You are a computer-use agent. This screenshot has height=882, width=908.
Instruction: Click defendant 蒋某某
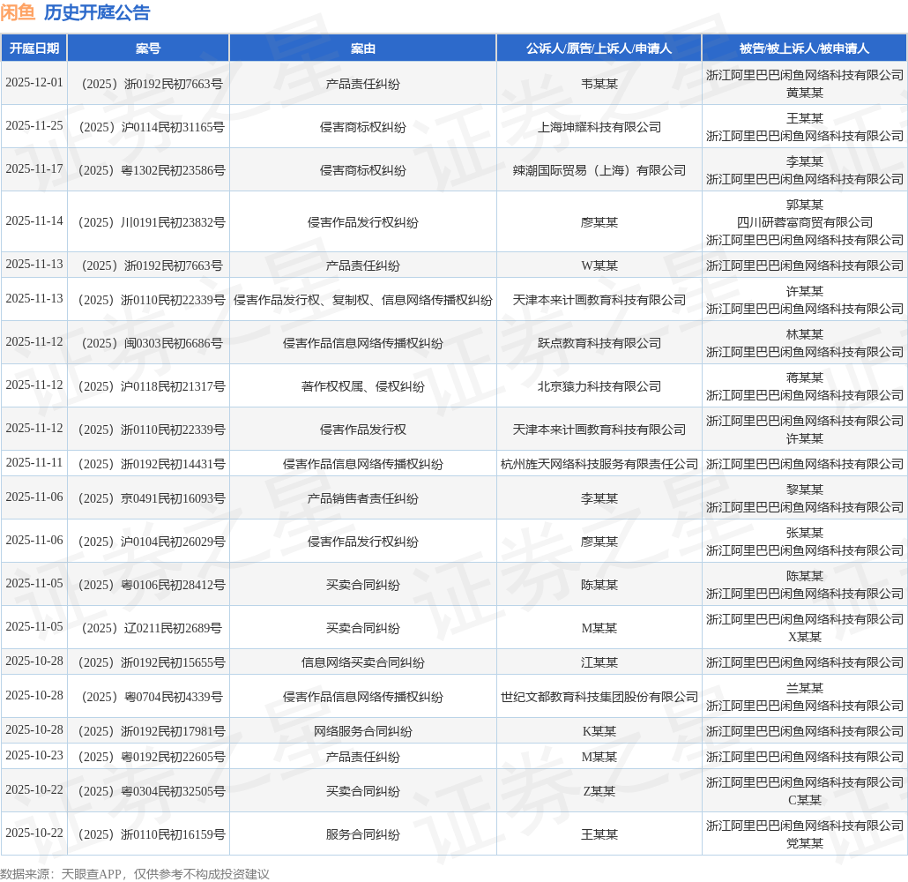(804, 377)
